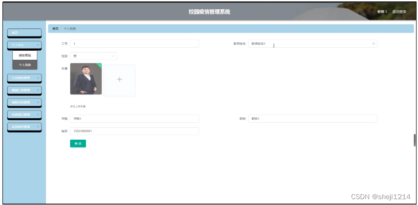Focus the 工号 input field

click(x=135, y=44)
